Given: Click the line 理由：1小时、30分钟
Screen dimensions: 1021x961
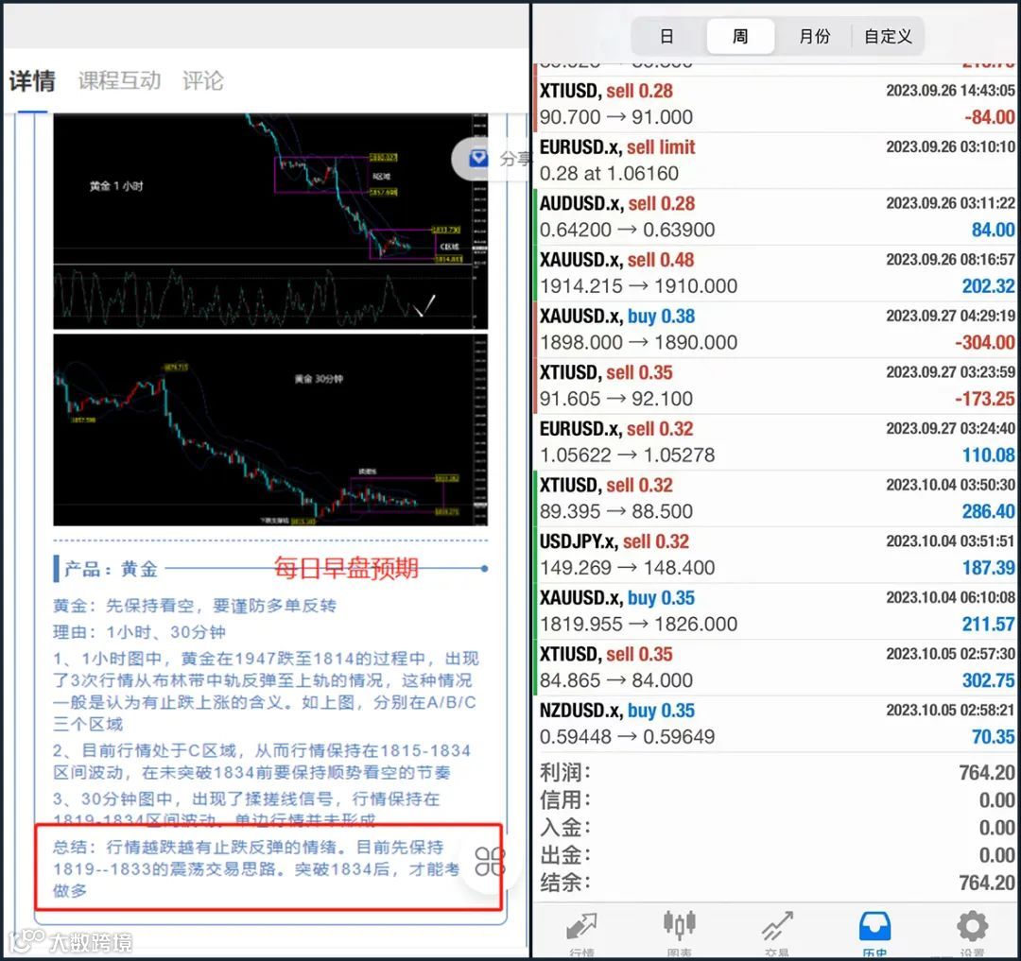Looking at the screenshot, I should pyautogui.click(x=139, y=632).
